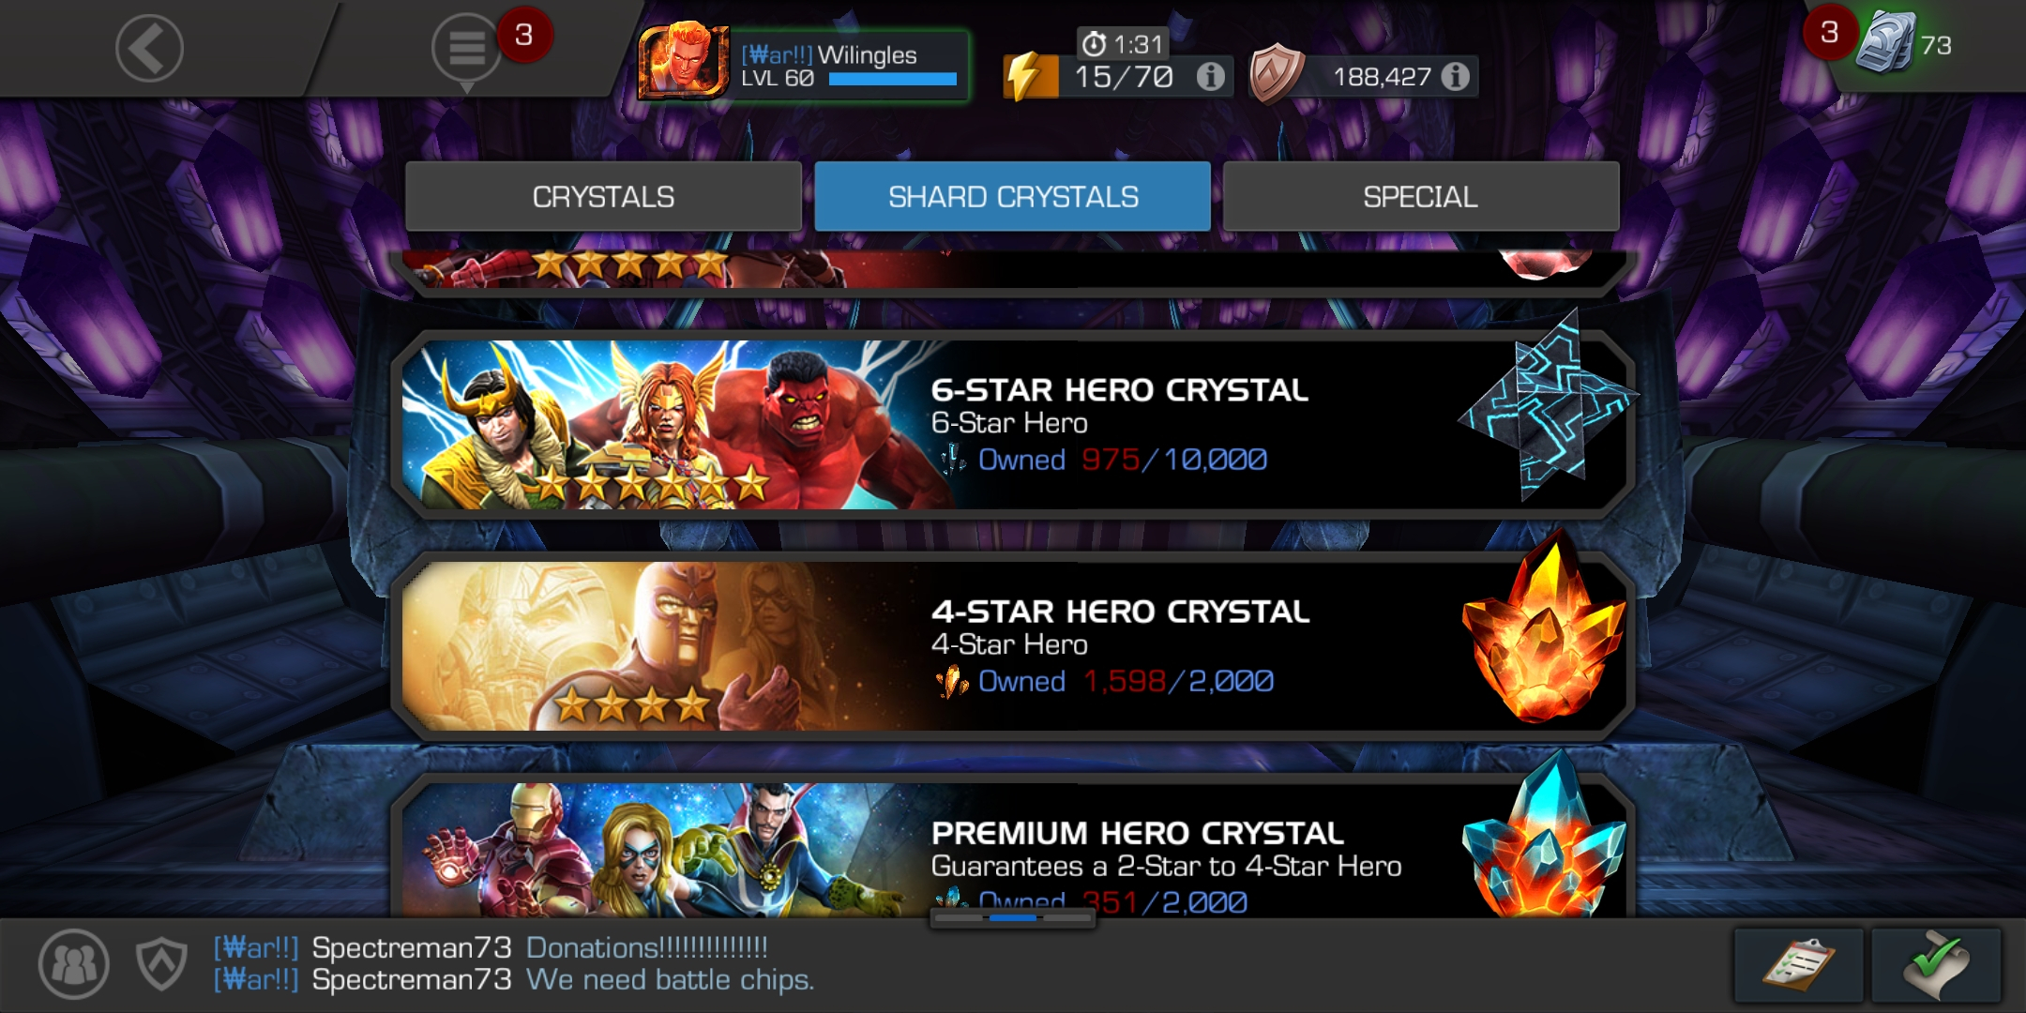Open the Premium Hero Crystal entry
This screenshot has height=1013, width=2026.
1013,848
